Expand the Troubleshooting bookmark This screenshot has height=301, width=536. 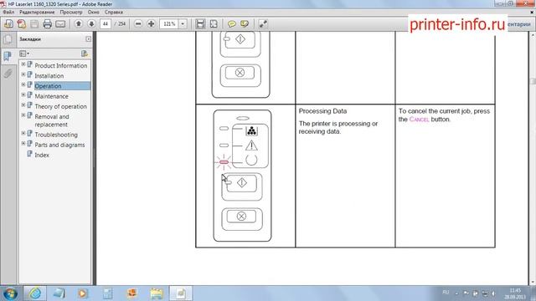pyautogui.click(x=23, y=133)
